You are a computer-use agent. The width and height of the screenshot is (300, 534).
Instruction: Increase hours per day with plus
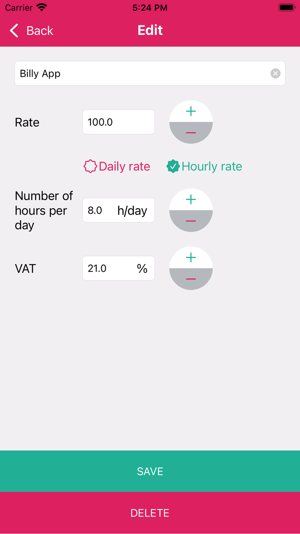tap(191, 200)
